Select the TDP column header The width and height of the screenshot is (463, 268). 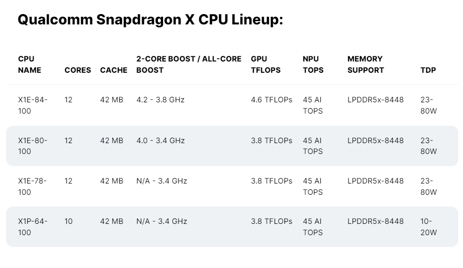click(x=428, y=70)
